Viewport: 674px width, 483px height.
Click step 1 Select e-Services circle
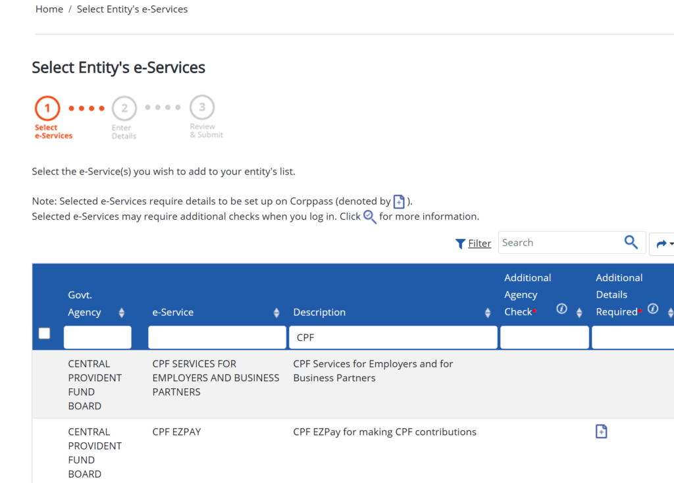(x=47, y=108)
